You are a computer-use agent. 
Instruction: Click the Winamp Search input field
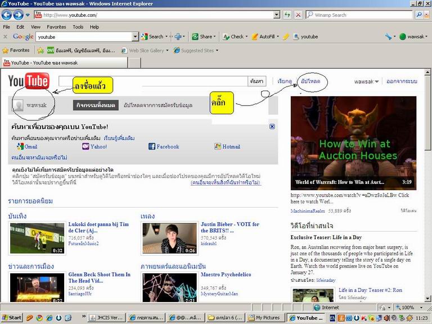(359, 15)
